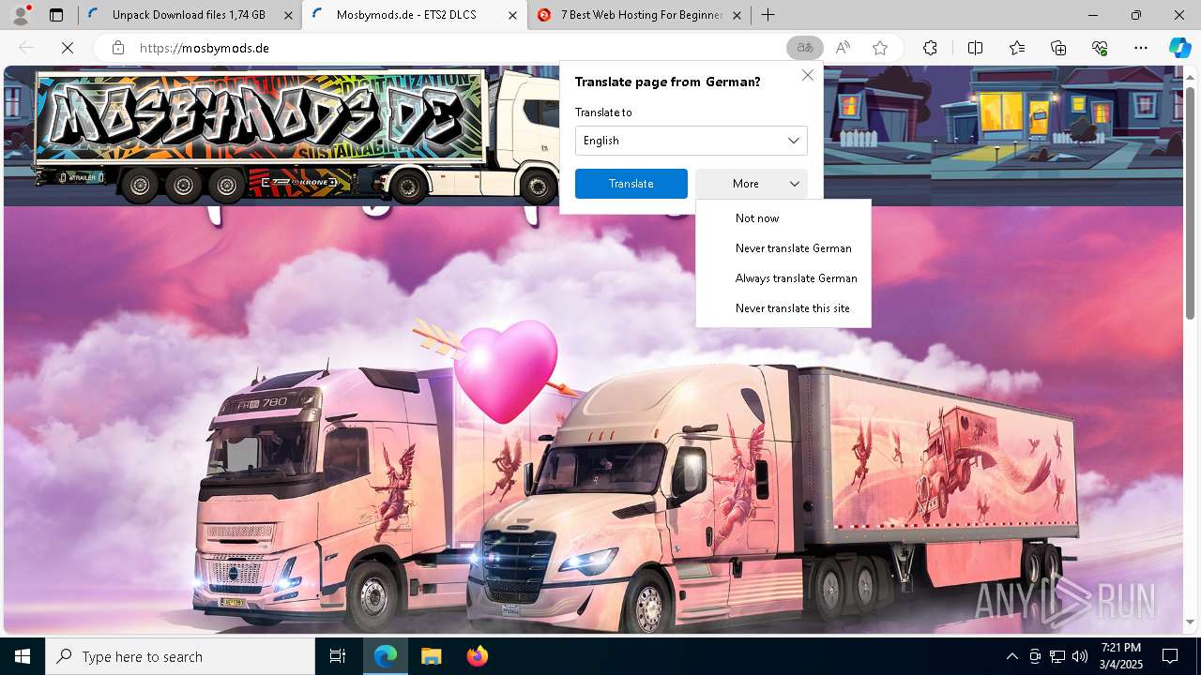Stop loading the page

68,48
